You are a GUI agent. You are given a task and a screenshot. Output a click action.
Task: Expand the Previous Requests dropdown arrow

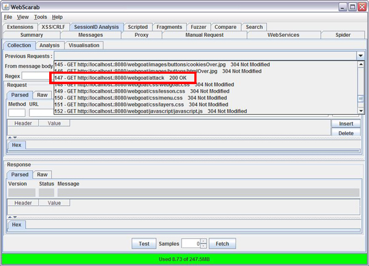[x=360, y=56]
